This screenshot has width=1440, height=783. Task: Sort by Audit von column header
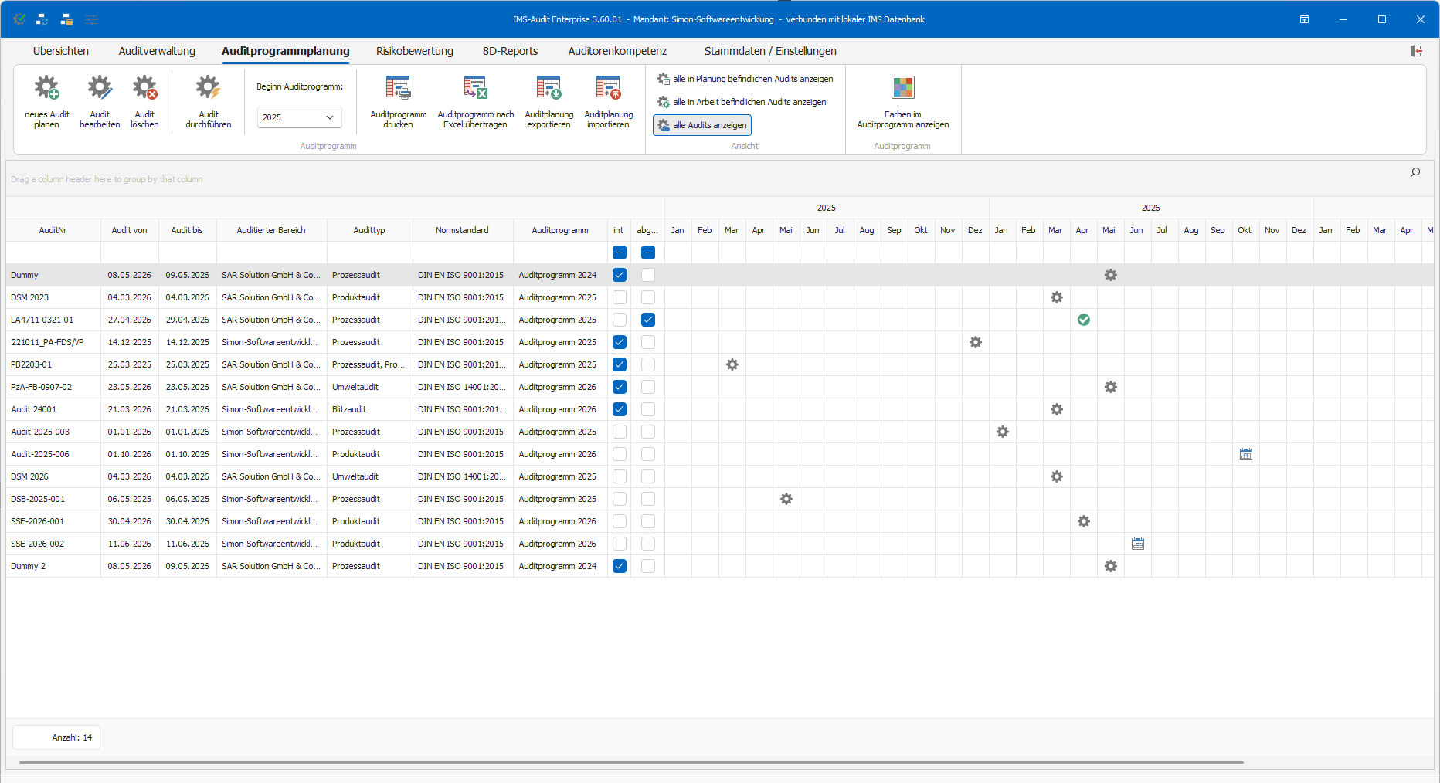pos(129,230)
